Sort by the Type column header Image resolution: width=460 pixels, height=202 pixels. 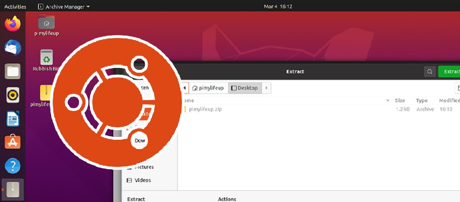coord(422,101)
